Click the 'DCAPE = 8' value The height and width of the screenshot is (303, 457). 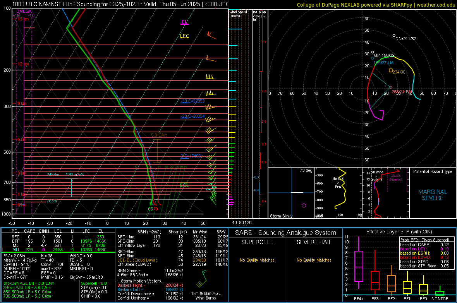pyautogui.click(x=14, y=273)
